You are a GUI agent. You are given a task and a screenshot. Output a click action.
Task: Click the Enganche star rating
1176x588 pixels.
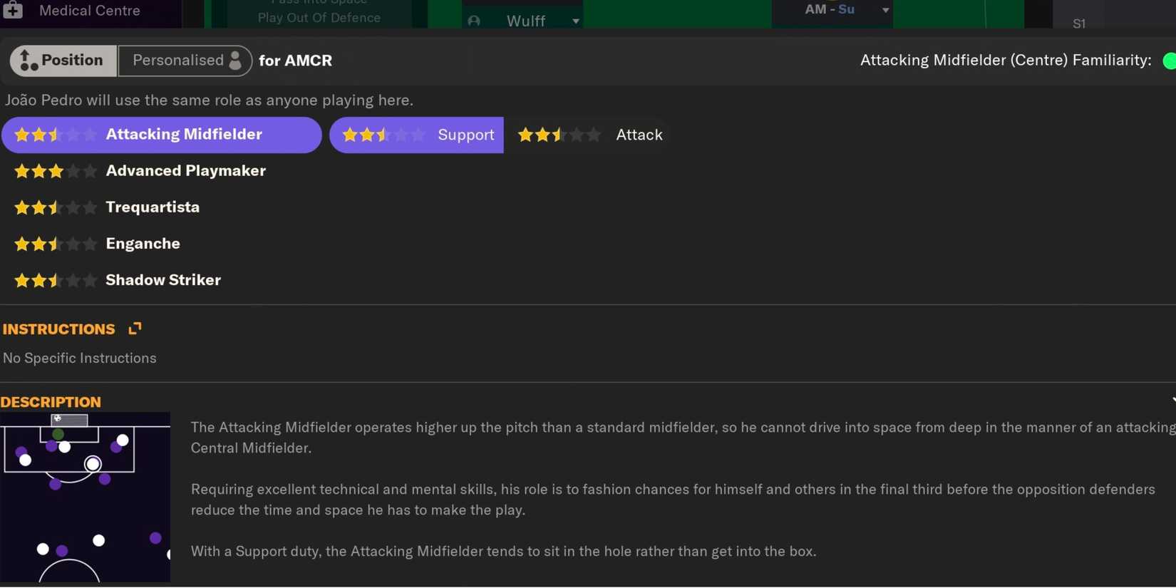[56, 244]
